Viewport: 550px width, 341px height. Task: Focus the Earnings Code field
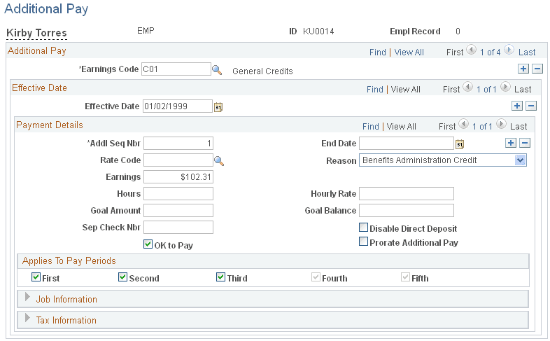(176, 69)
